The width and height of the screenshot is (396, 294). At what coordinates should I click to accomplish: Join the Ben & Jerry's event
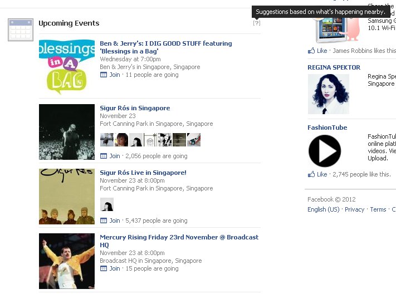click(x=115, y=75)
